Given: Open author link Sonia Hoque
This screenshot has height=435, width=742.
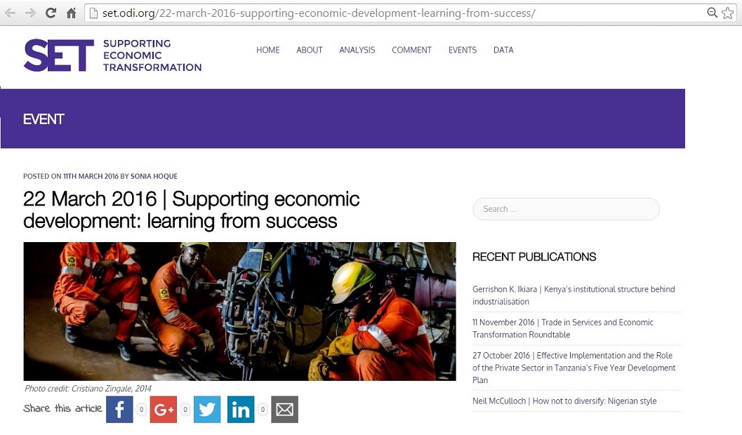Looking at the screenshot, I should point(154,176).
